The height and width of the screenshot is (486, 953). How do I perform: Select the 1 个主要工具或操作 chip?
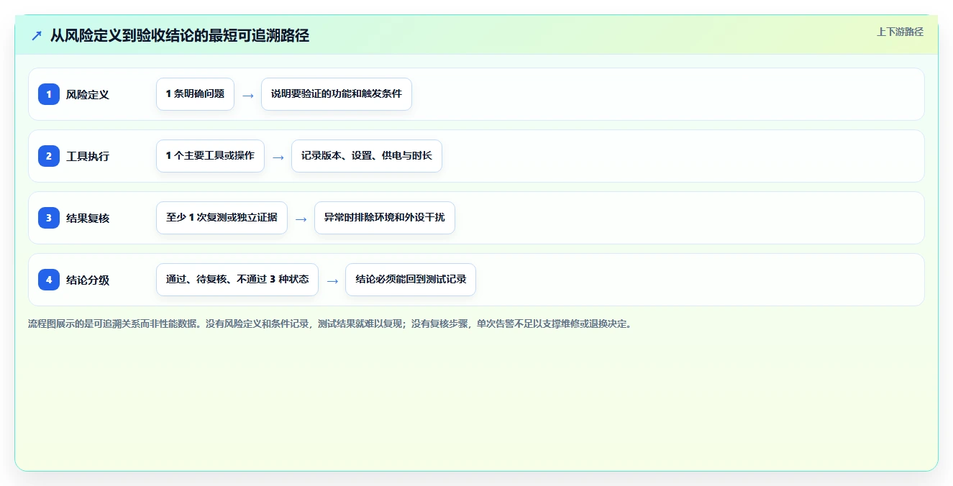pos(210,156)
